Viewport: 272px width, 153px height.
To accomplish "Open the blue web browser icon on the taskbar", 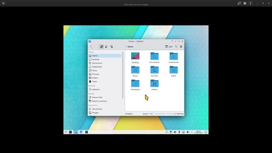I will click(x=81, y=132).
